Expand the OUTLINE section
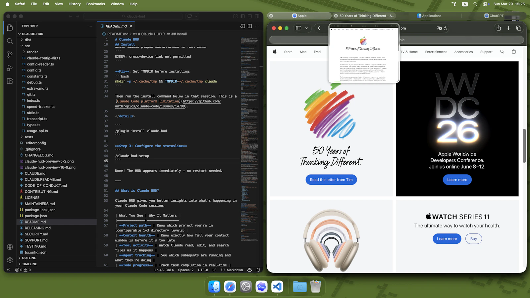The height and width of the screenshot is (298, 530). click(57, 258)
